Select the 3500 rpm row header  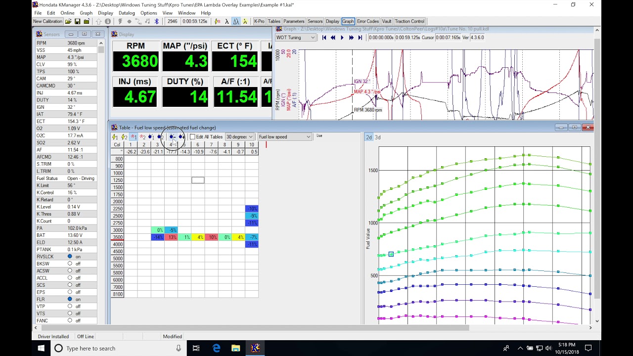pyautogui.click(x=118, y=237)
